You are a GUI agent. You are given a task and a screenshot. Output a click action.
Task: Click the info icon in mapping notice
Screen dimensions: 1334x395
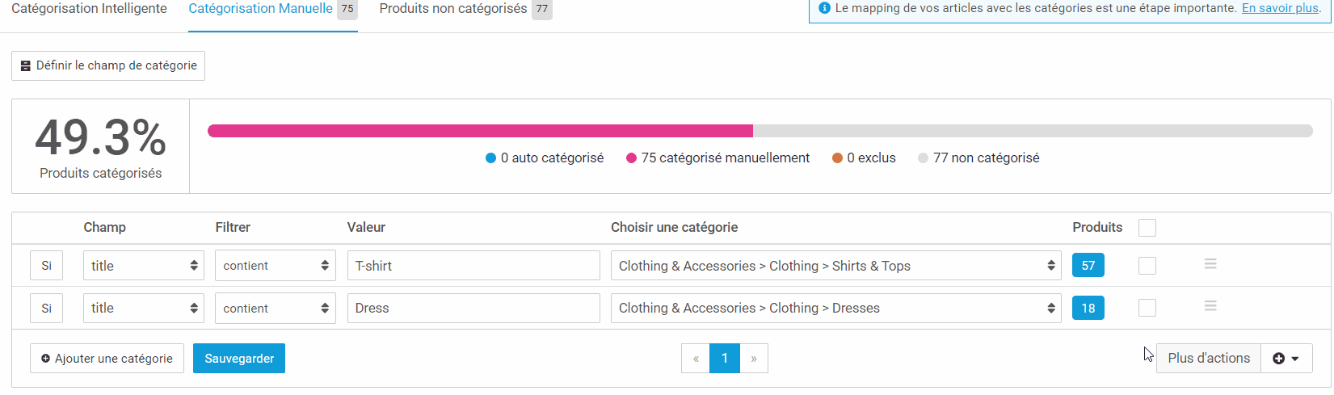[824, 8]
